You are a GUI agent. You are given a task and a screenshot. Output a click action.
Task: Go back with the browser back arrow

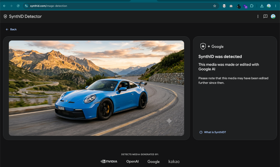(4, 6)
